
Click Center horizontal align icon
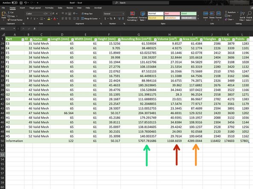click(x=66, y=18)
